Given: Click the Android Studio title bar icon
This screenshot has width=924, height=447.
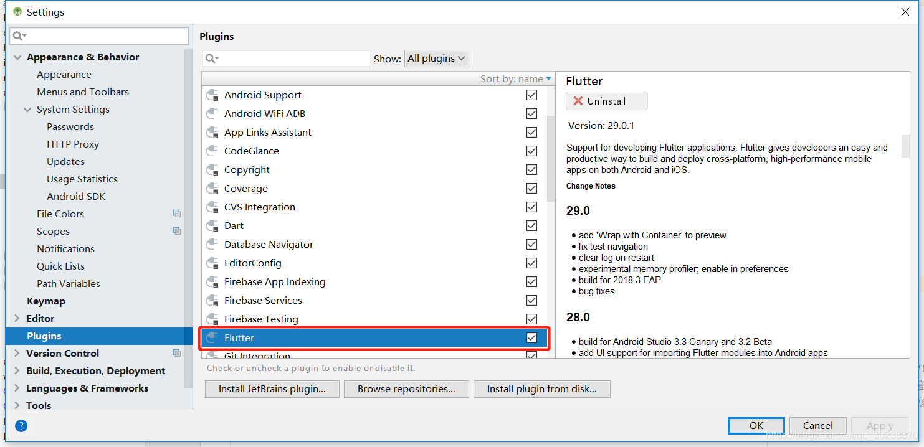Looking at the screenshot, I should coord(17,12).
